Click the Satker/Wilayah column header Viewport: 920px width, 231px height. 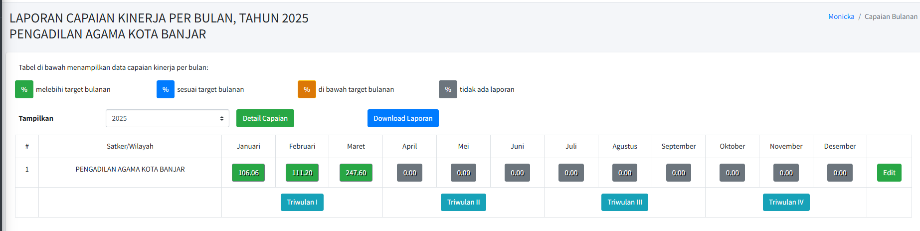coord(130,146)
